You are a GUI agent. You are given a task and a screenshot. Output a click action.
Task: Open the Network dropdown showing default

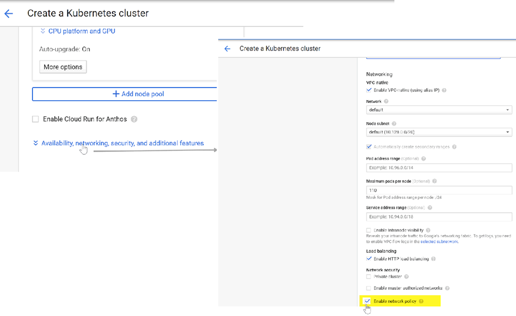point(439,110)
